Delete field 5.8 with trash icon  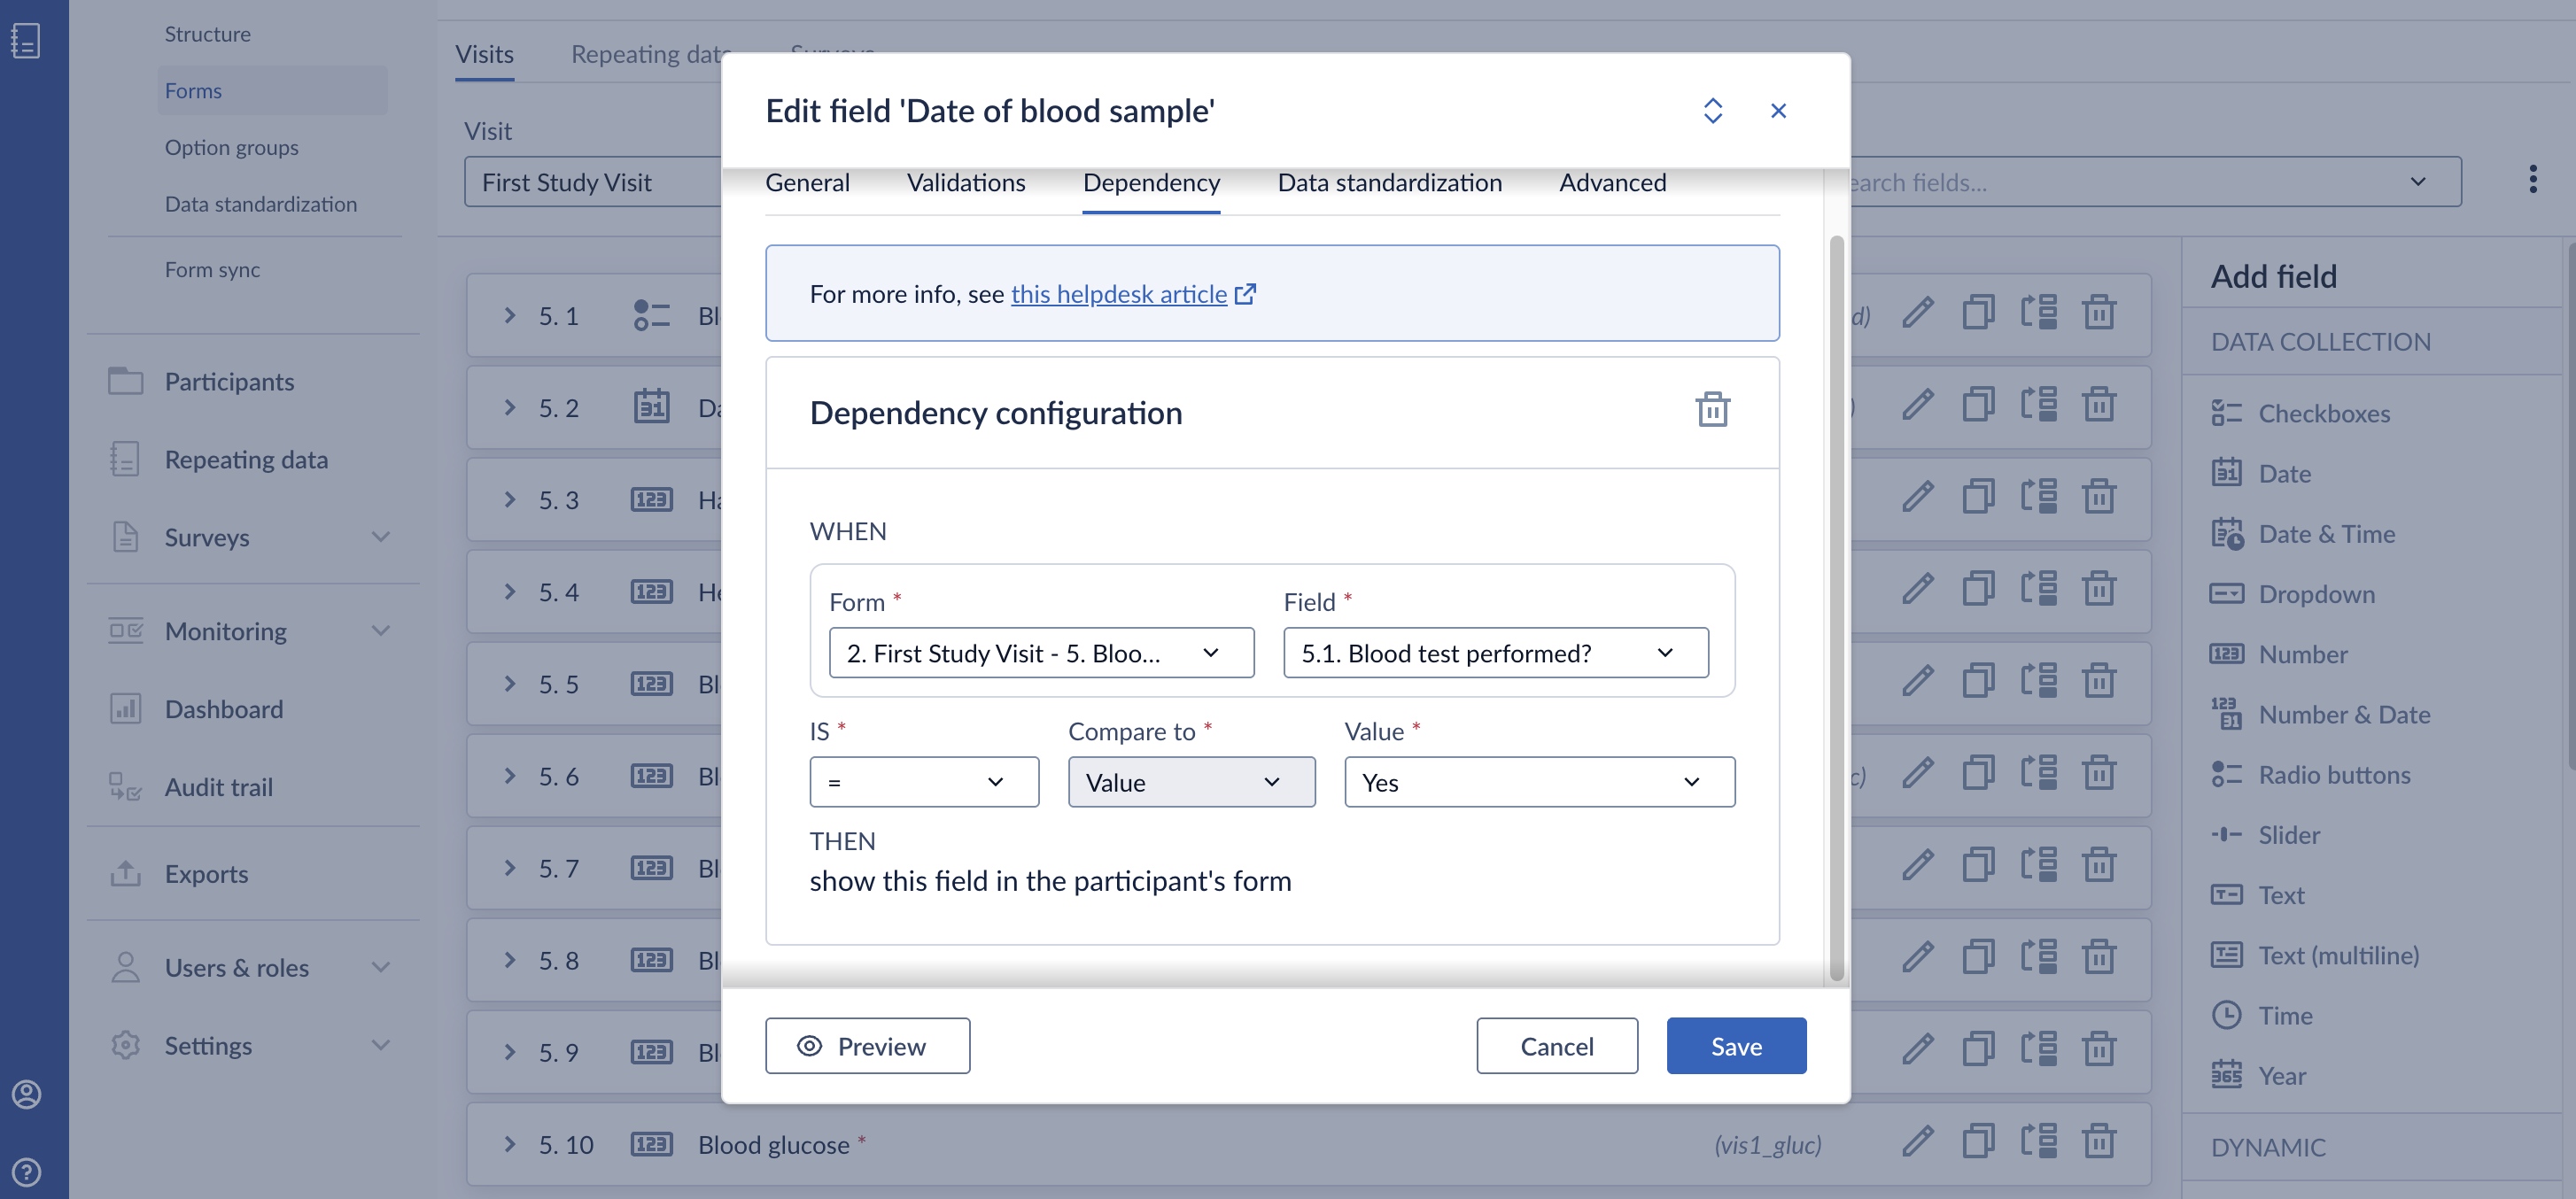click(x=2098, y=957)
